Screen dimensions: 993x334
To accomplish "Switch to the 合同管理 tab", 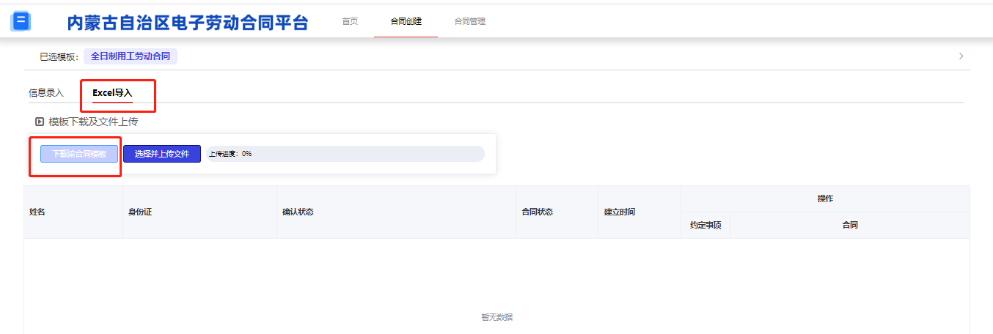I will [469, 21].
